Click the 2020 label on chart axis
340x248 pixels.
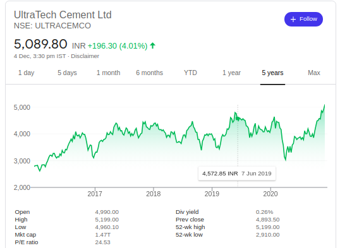270,194
